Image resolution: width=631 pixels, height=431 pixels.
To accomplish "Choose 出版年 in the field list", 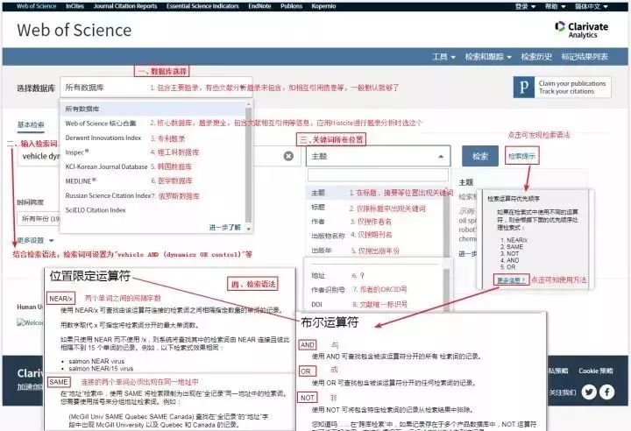I will coord(322,251).
